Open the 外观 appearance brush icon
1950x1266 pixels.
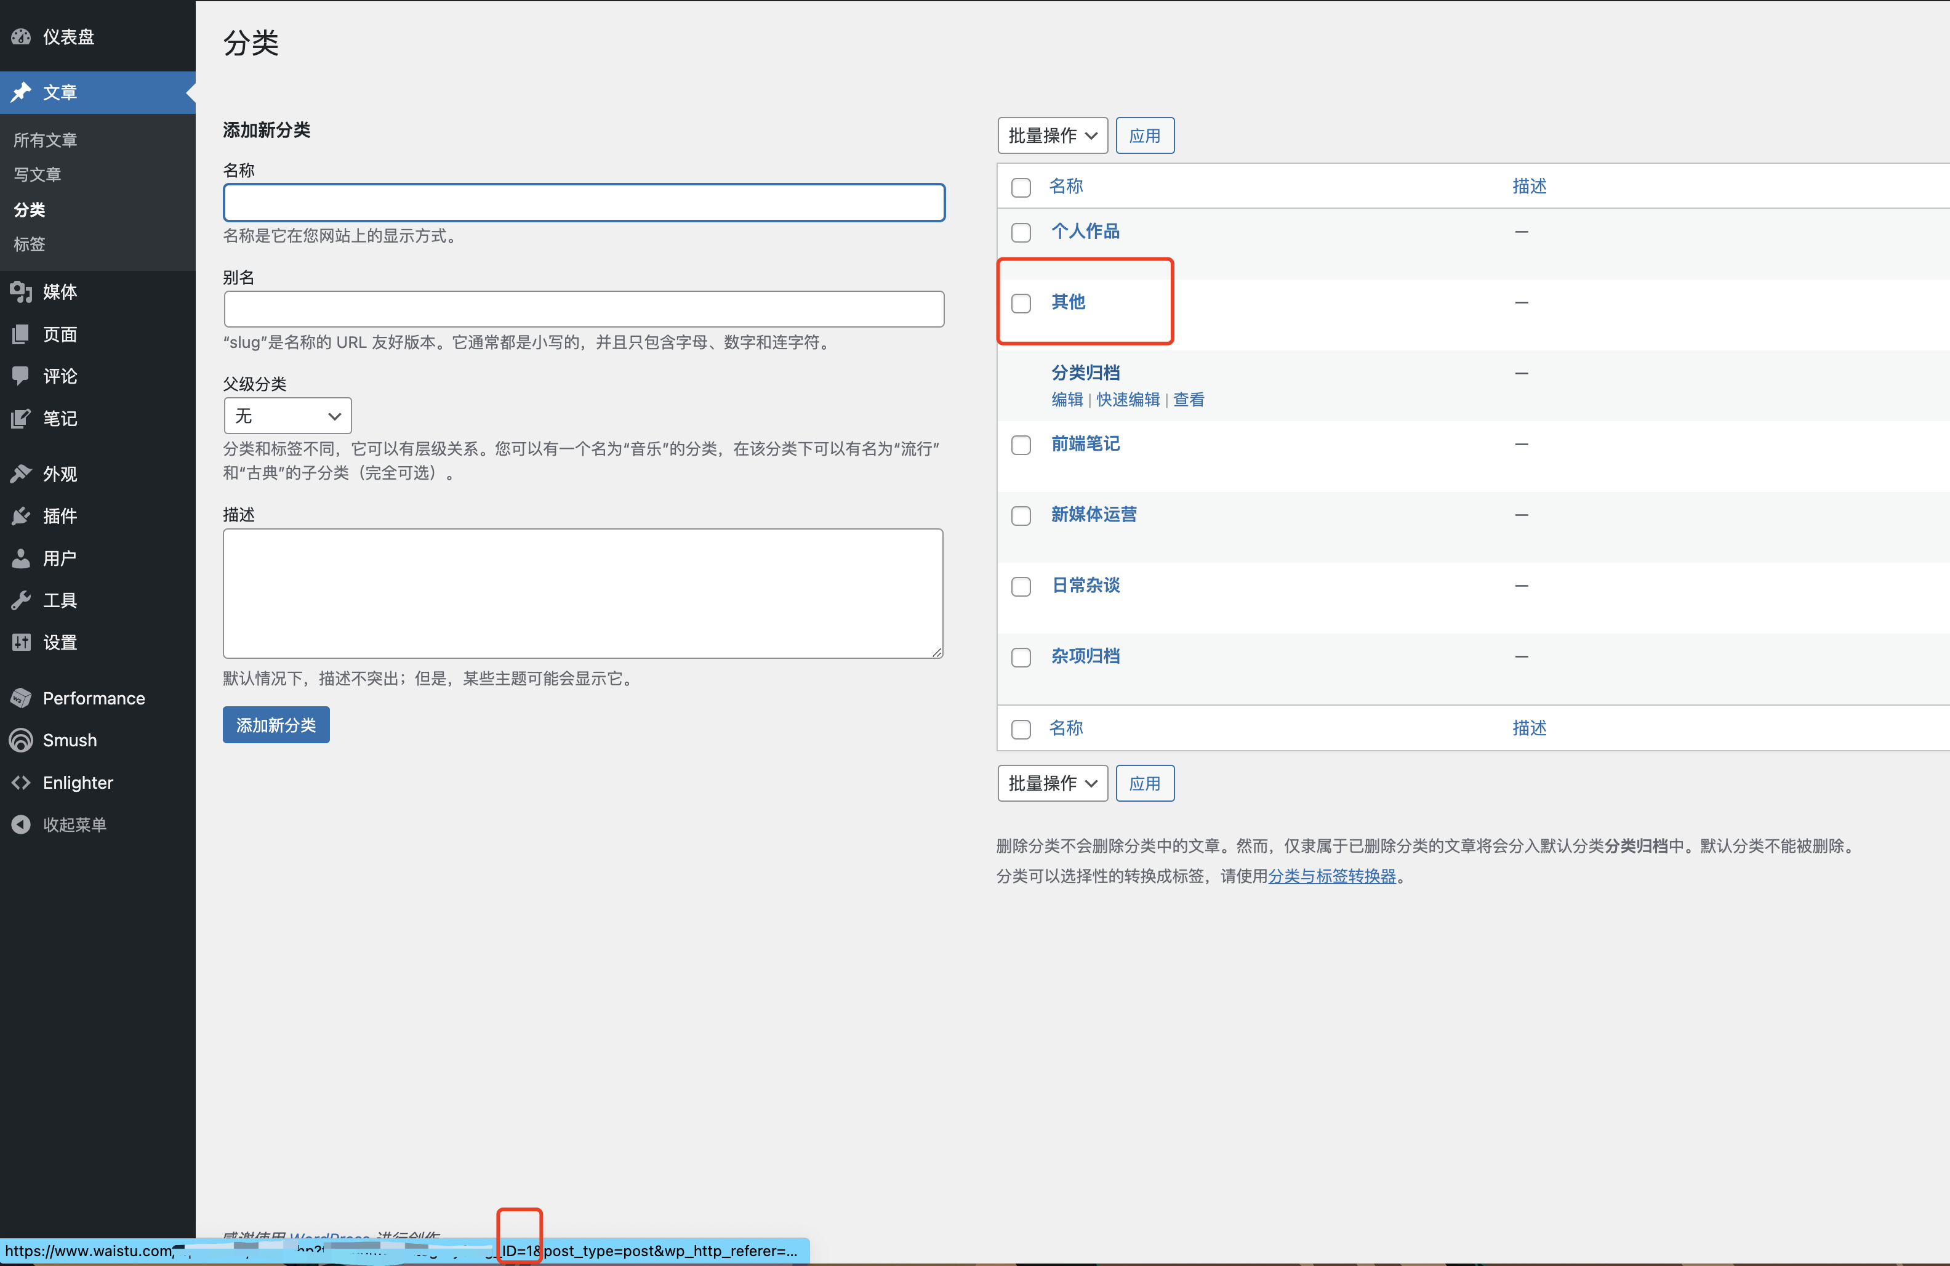[x=20, y=474]
